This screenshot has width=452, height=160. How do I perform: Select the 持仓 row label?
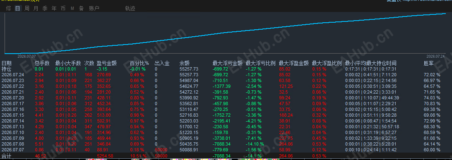(7, 69)
